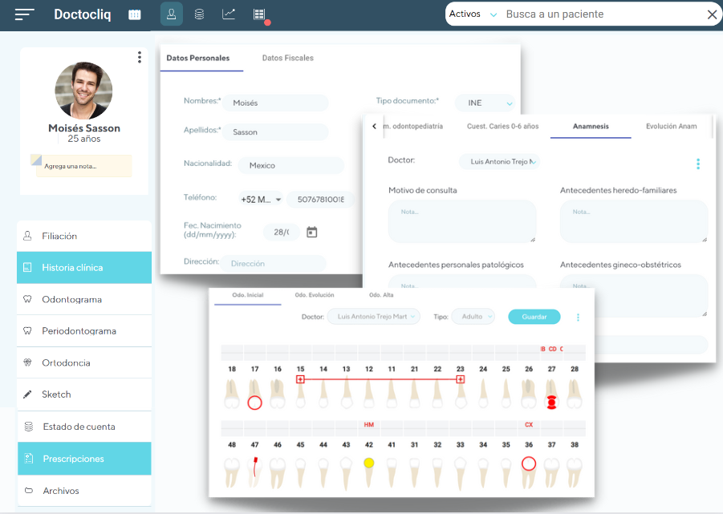Select the yellow marked tooth 42
Image resolution: width=723 pixels, height=514 pixels.
pyautogui.click(x=369, y=463)
